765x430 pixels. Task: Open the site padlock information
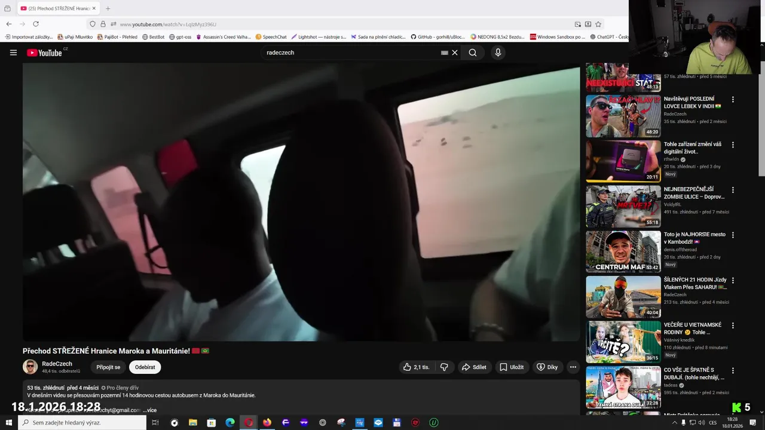(x=103, y=24)
